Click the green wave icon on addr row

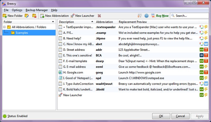click(x=202, y=50)
